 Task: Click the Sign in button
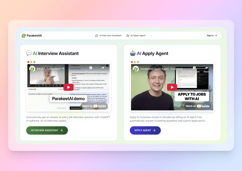pyautogui.click(x=212, y=35)
